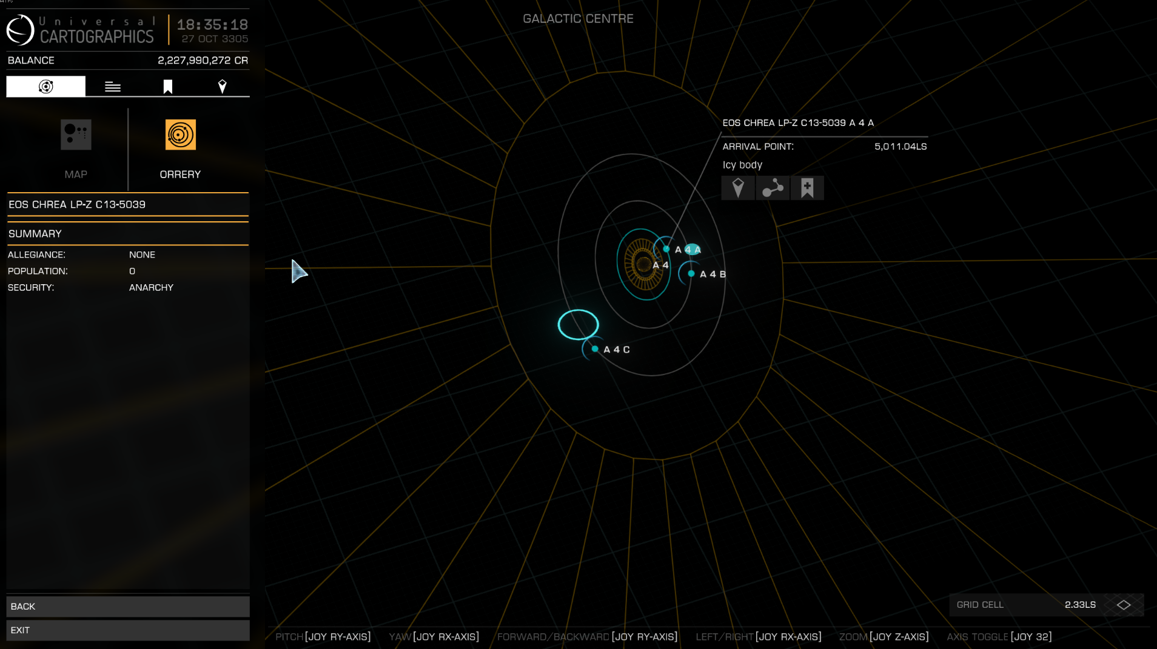Screen dimensions: 1157x649
Task: Open the list view tab
Action: [113, 87]
